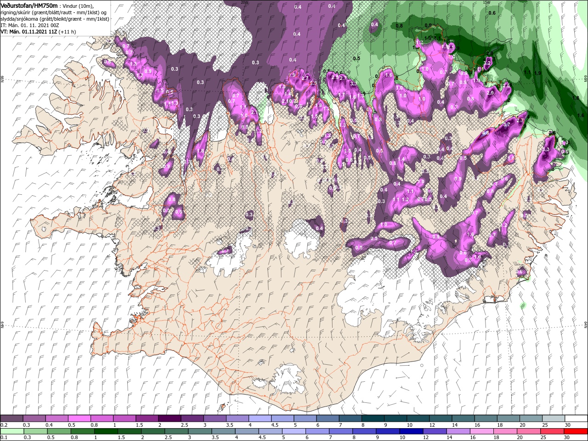Screen dimensions: 588x441
Task: Pick the bright red rain swatch above 30
Action: tap(577, 432)
